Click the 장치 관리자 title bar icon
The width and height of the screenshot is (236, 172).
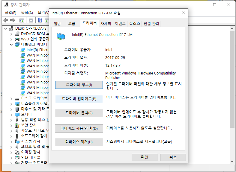tap(7, 5)
